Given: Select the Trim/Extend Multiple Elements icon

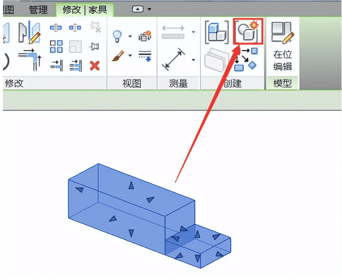Looking at the screenshot, I should pyautogui.click(x=76, y=65).
